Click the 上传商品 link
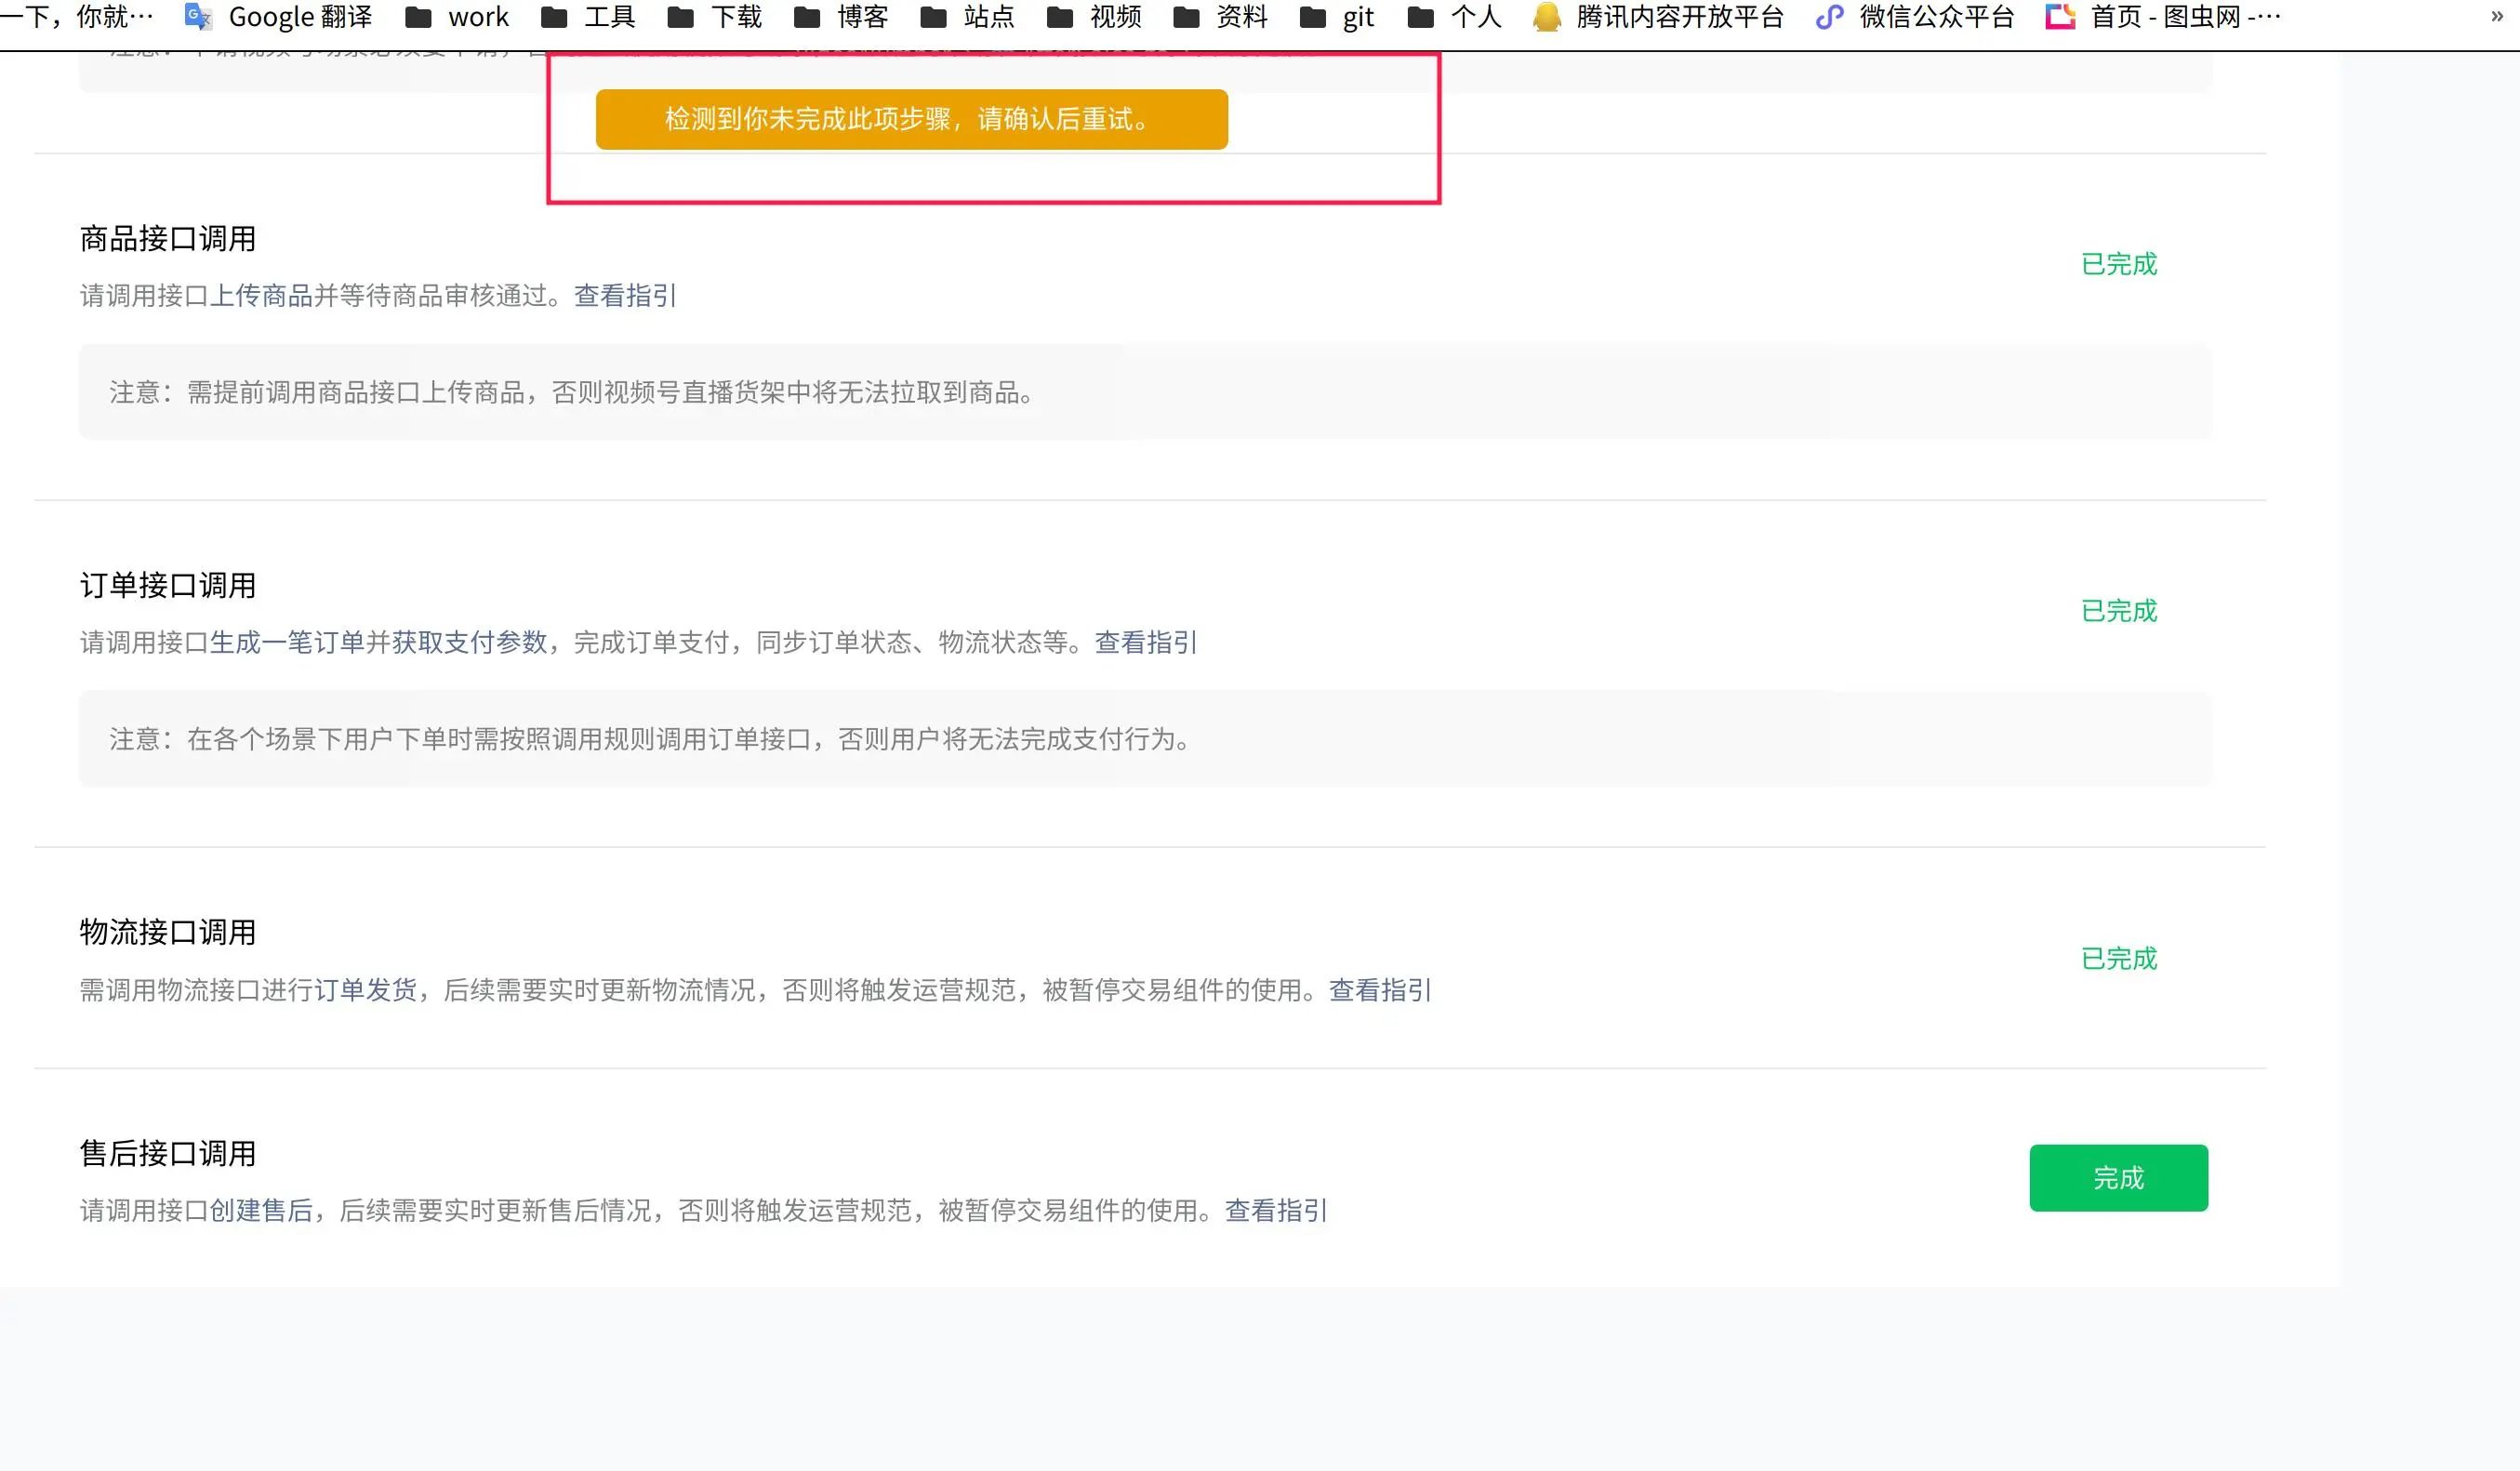Screen dimensions: 2520x1471 click(261, 296)
